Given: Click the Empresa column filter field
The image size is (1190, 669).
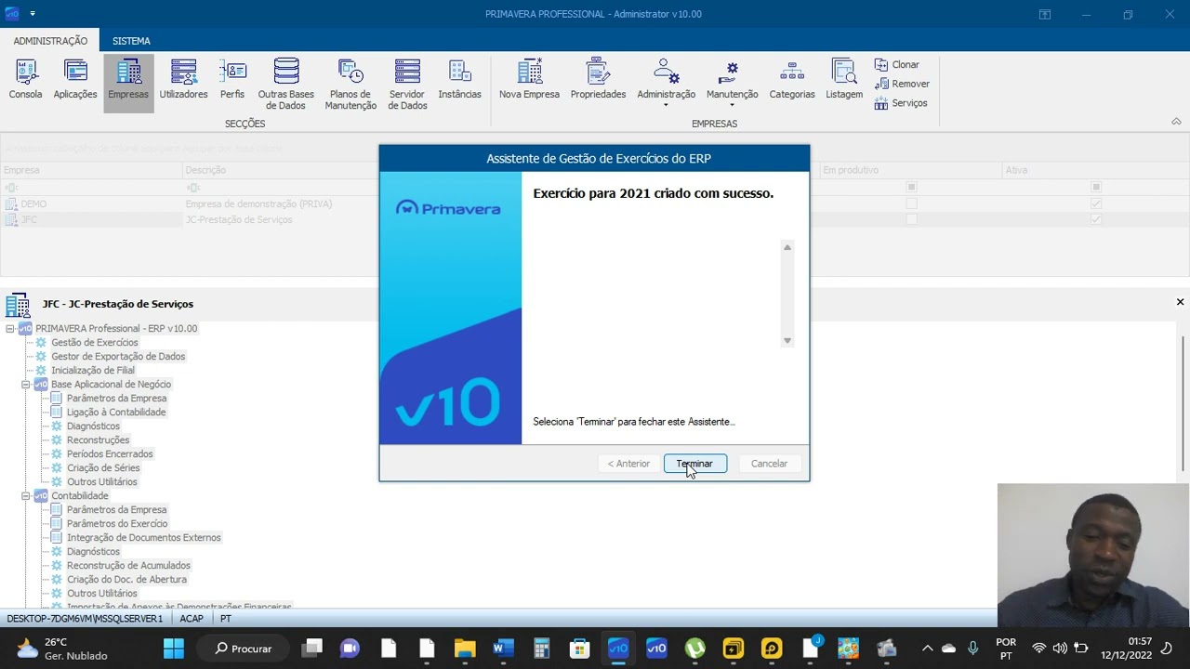Looking at the screenshot, I should point(91,187).
